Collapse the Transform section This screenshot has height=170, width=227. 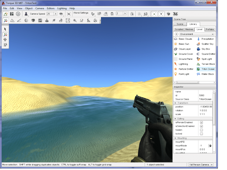point(175,103)
